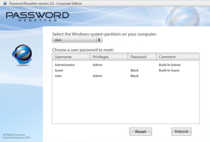Click the Build-In Admin comment
The height and width of the screenshot is (142, 210).
click(170, 65)
